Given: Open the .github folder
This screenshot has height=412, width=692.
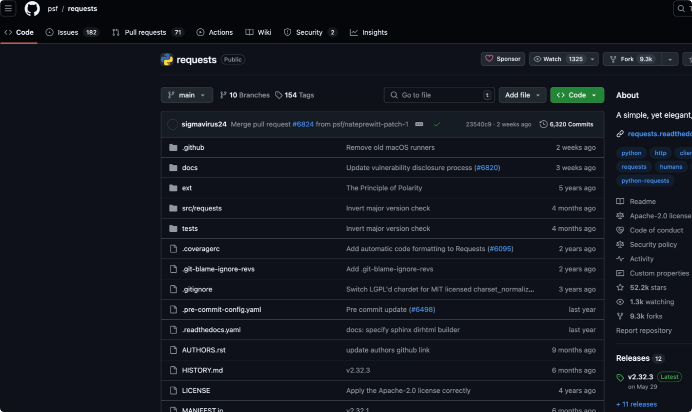Looking at the screenshot, I should coord(193,147).
